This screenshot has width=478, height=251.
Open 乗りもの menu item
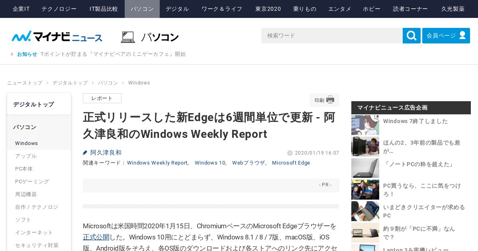click(305, 9)
